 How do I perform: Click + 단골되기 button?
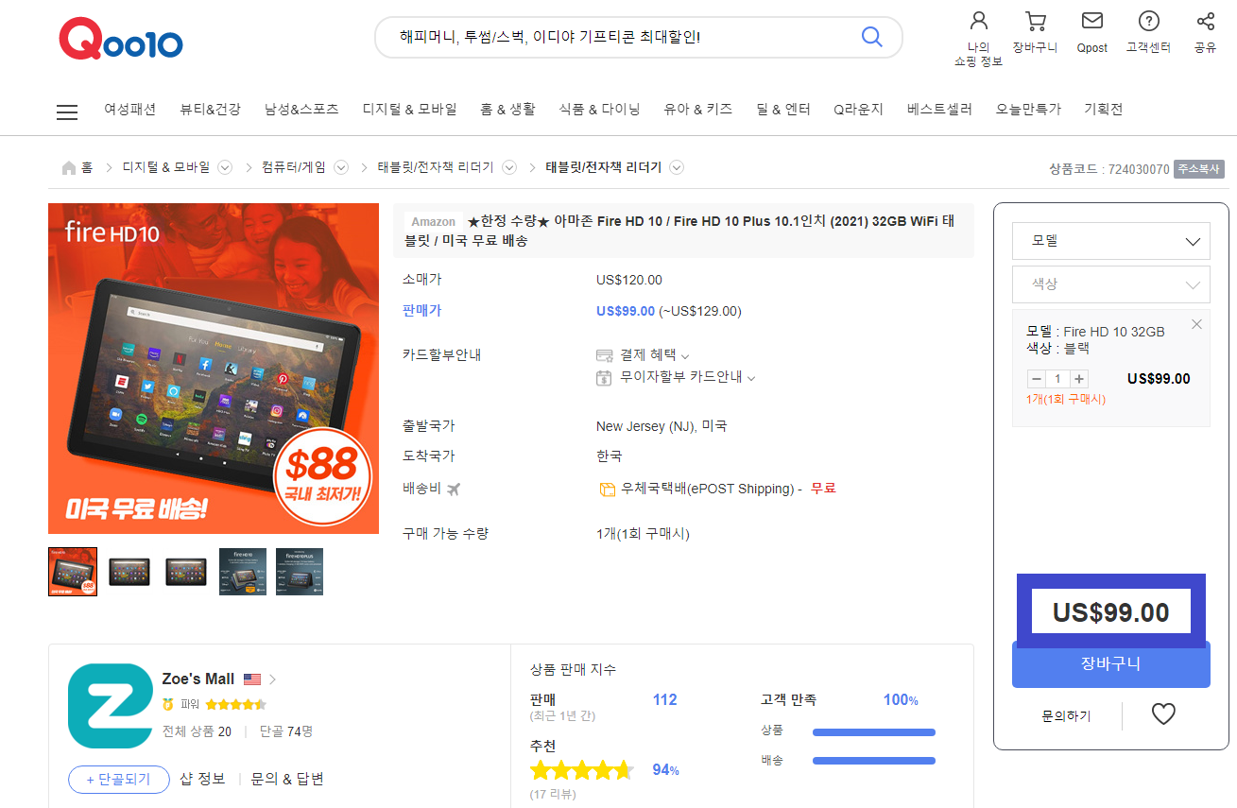tap(119, 780)
